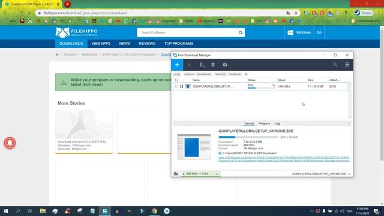
Task: Click the Windows breadcrumb link
Action: [70, 55]
